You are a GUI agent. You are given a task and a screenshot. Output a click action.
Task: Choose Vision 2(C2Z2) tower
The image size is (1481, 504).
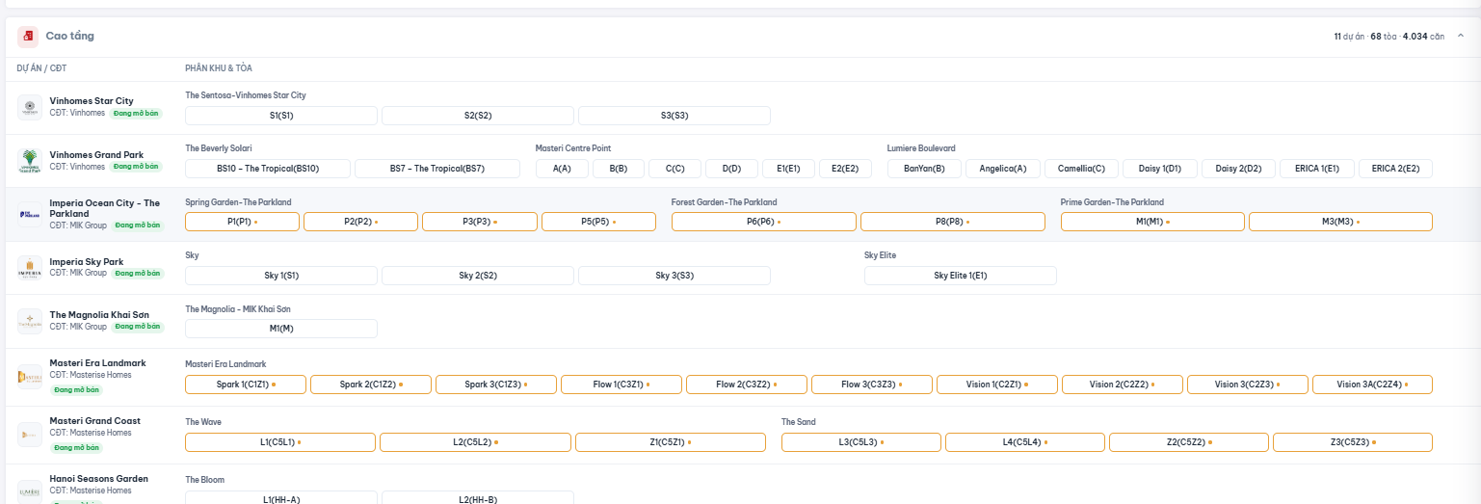[1123, 385]
